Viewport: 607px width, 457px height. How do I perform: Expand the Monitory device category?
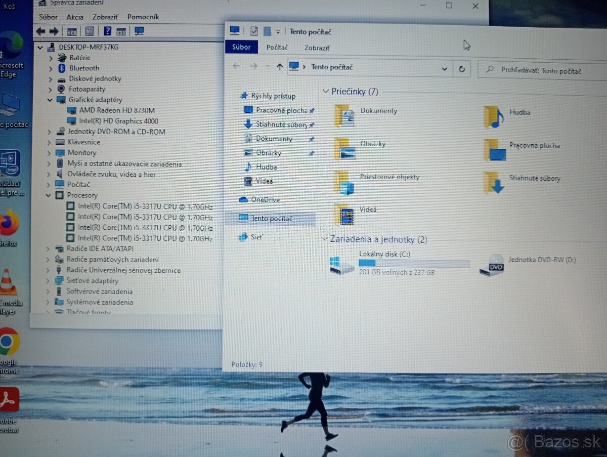pos(50,153)
